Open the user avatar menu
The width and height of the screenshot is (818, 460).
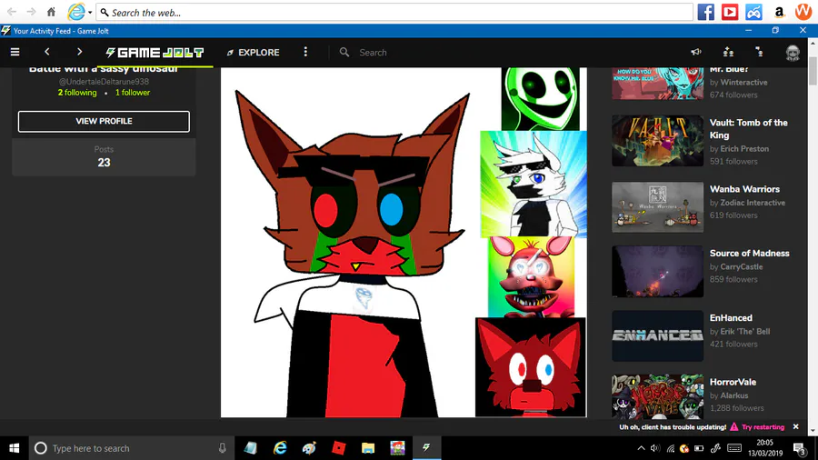tap(793, 53)
